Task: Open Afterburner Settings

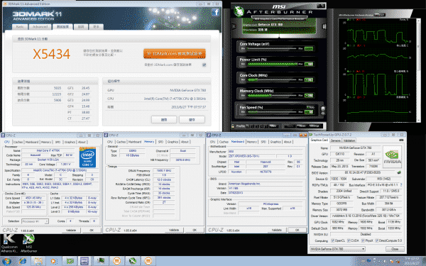Action: pyautogui.click(x=315, y=126)
